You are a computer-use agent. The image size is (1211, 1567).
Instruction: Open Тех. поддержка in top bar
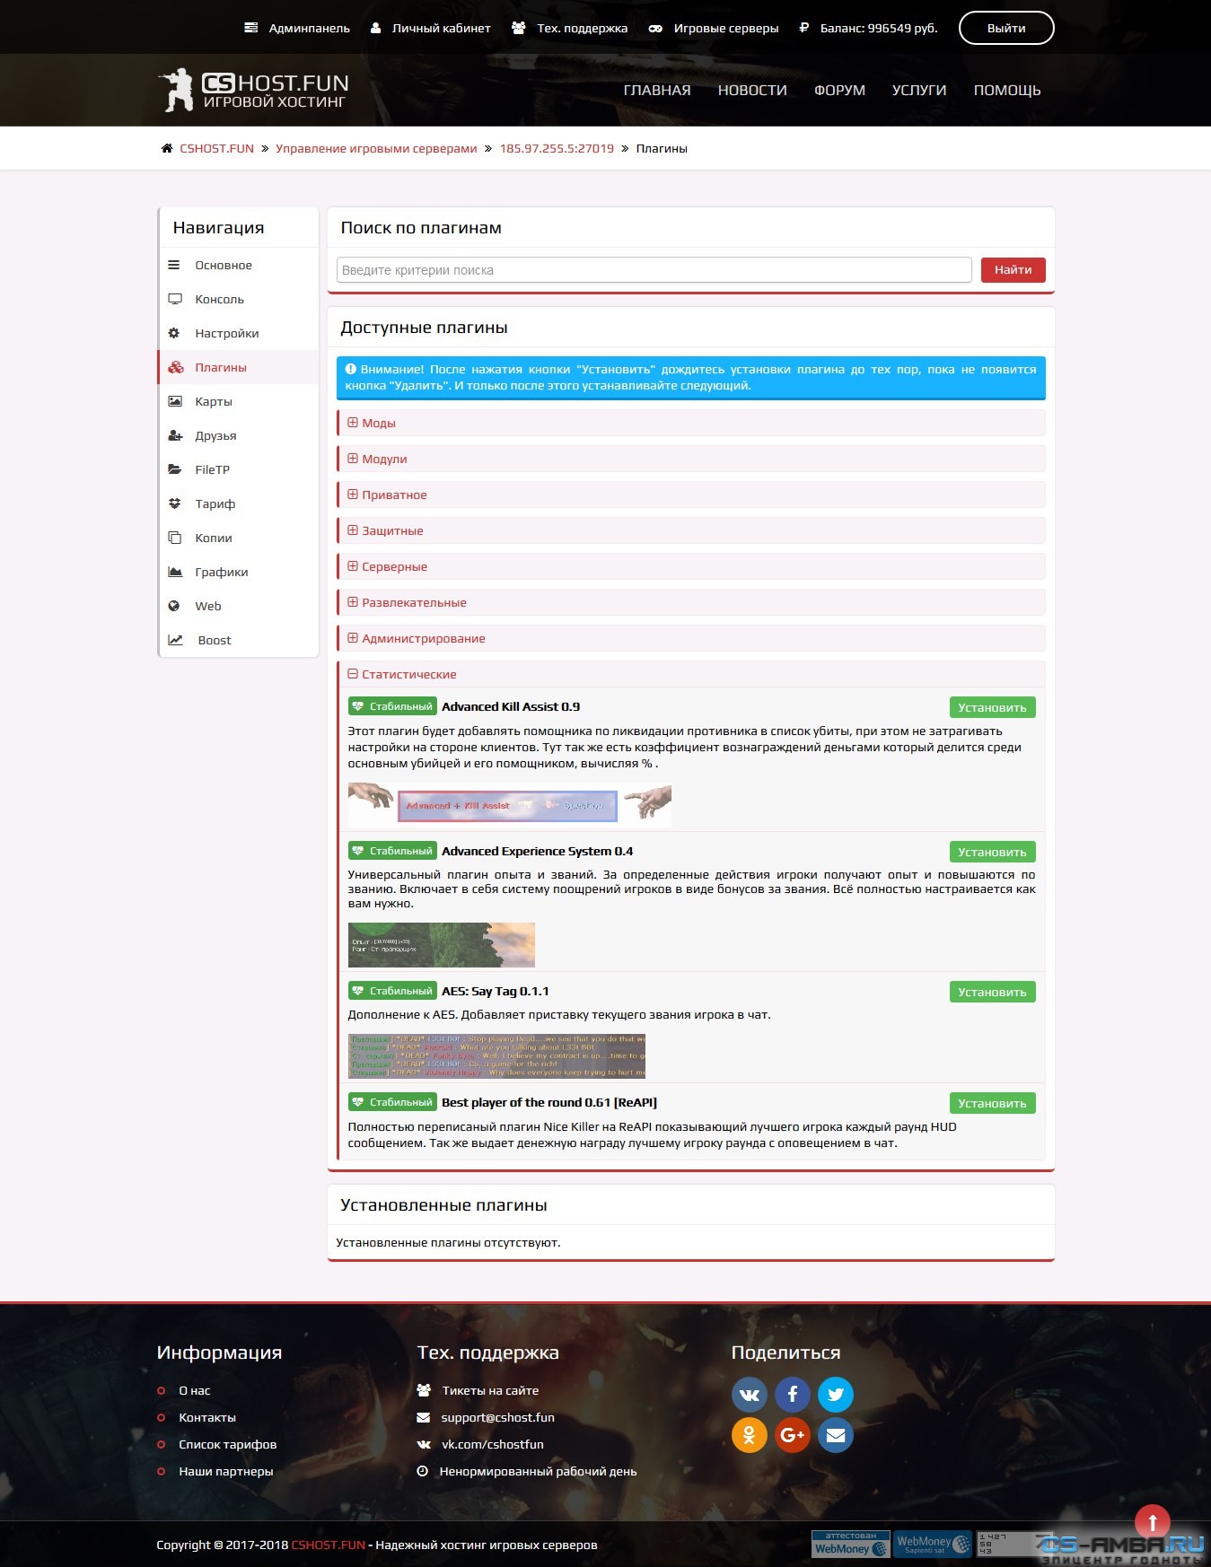(569, 28)
